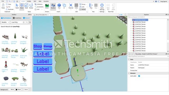Click the Stop test button
Viewport: 169px width, 95px height.
point(96,6)
